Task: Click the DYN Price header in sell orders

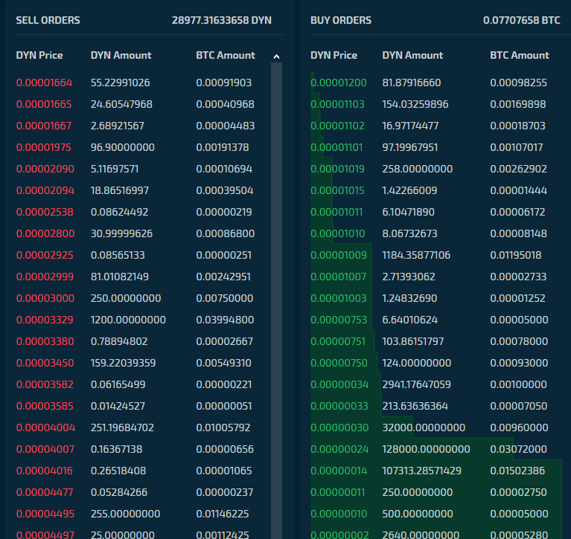Action: (x=39, y=55)
